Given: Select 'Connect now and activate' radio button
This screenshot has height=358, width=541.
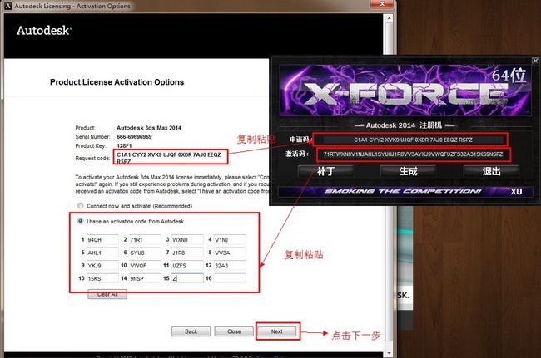Looking at the screenshot, I should (x=81, y=205).
